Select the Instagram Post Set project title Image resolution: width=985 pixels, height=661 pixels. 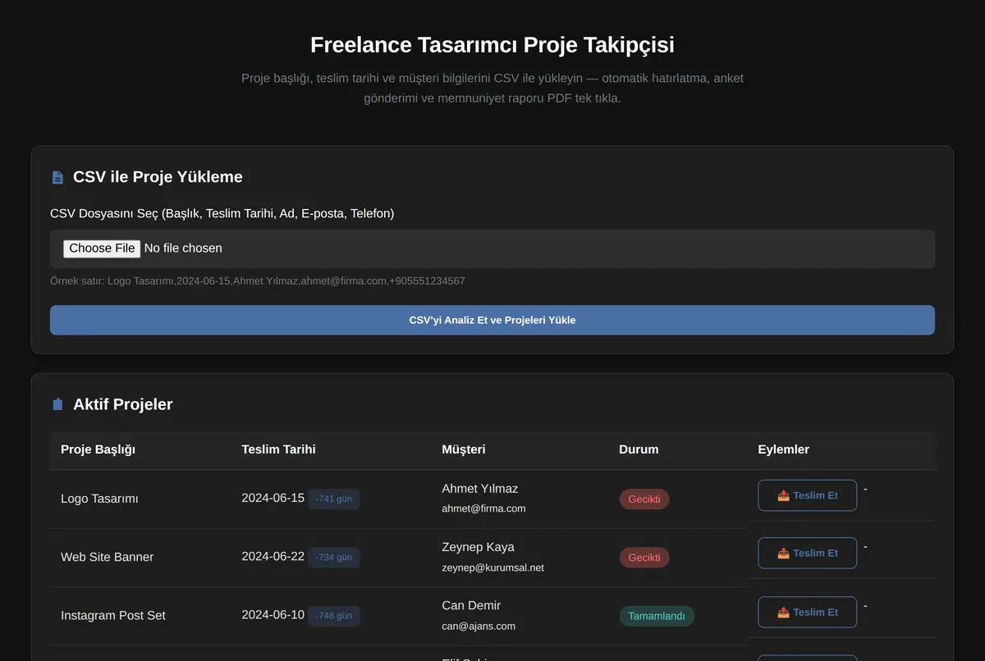tap(113, 615)
